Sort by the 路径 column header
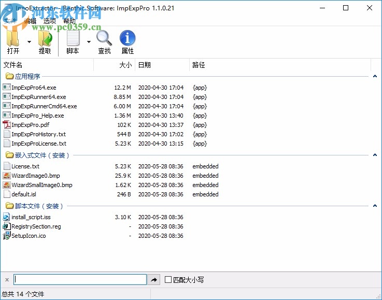This screenshot has height=300, width=382. (280, 65)
